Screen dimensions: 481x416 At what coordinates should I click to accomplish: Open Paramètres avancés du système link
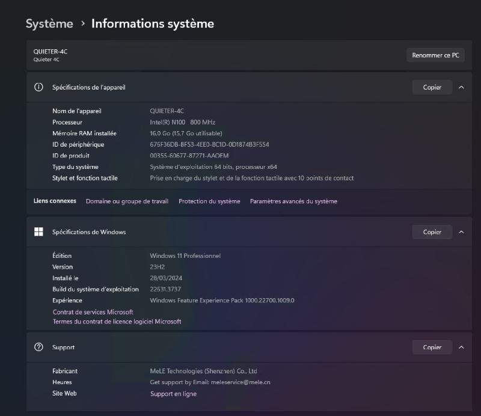click(293, 201)
